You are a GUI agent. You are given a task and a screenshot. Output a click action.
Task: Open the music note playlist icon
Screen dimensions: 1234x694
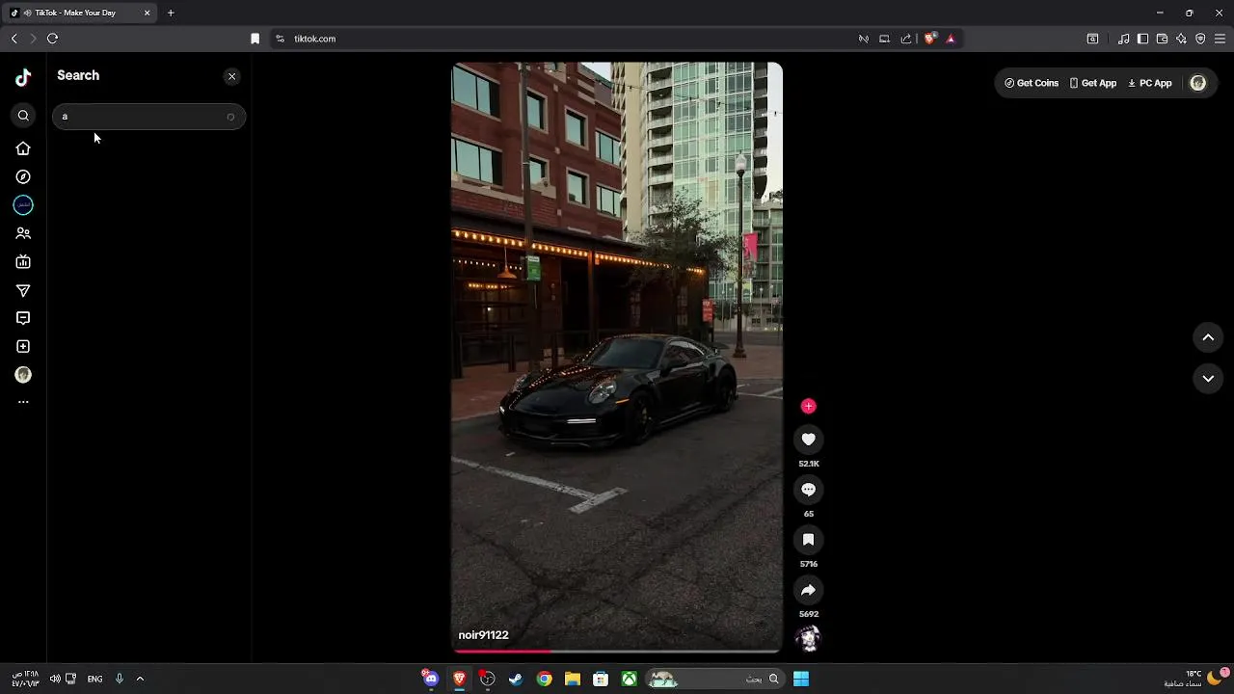click(1123, 39)
